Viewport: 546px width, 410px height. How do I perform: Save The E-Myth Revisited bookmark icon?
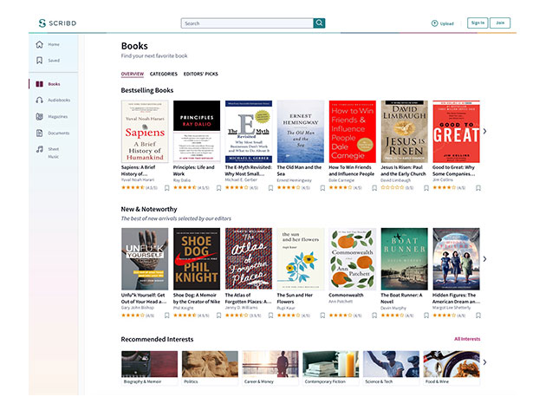click(270, 188)
